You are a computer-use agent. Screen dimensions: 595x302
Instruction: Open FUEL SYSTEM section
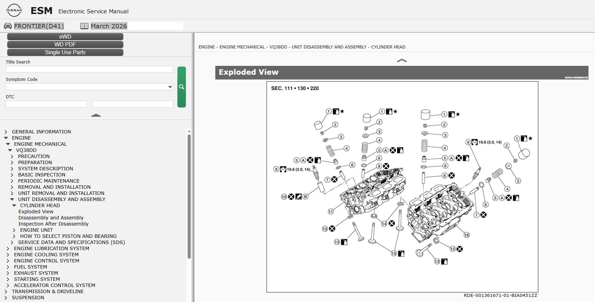coord(30,267)
